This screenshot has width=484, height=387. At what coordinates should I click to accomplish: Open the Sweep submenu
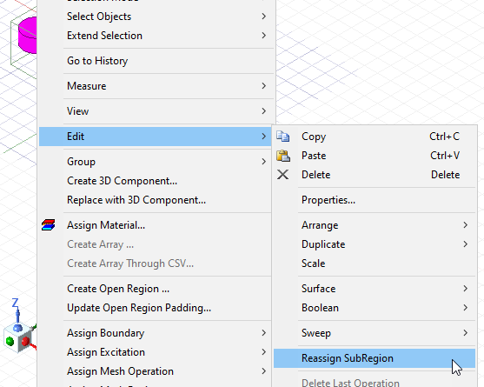point(375,333)
